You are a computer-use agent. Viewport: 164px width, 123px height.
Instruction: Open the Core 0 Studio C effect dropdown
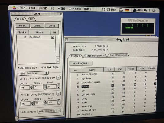[58, 77]
